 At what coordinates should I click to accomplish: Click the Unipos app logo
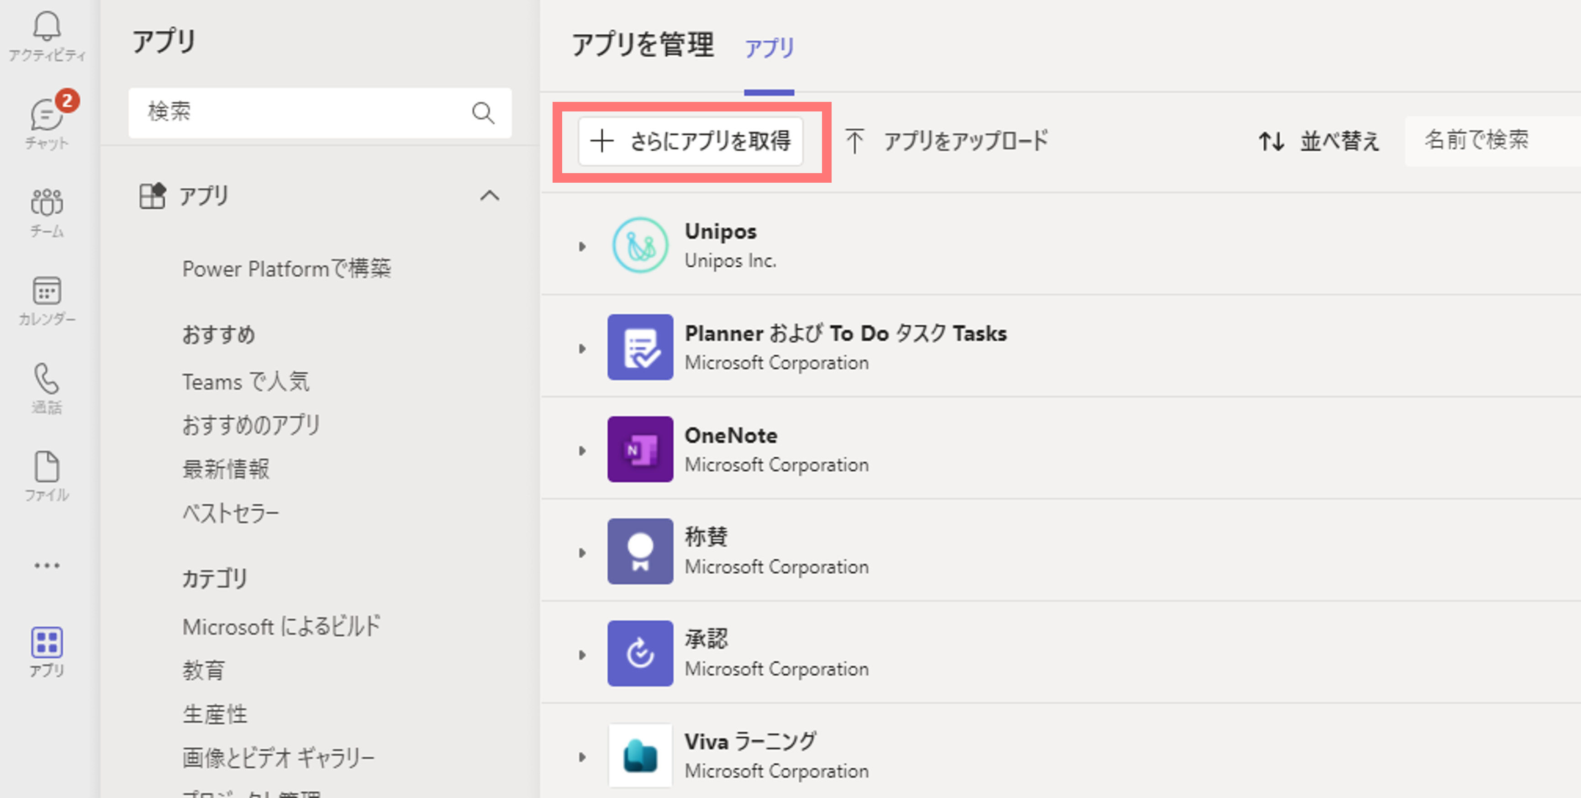[640, 246]
